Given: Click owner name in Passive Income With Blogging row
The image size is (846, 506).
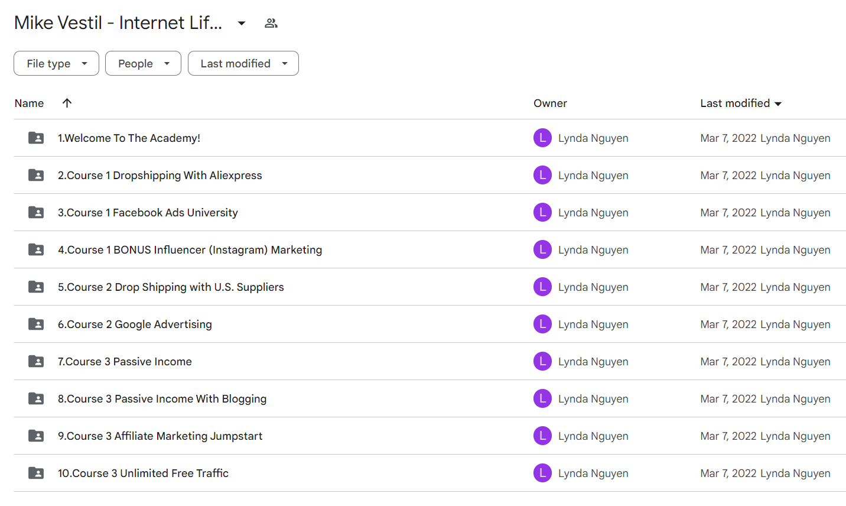Looking at the screenshot, I should click(x=593, y=398).
